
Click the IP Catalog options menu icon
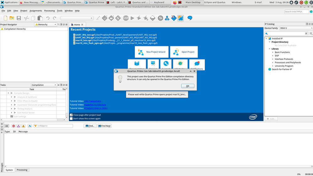coord(311,34)
